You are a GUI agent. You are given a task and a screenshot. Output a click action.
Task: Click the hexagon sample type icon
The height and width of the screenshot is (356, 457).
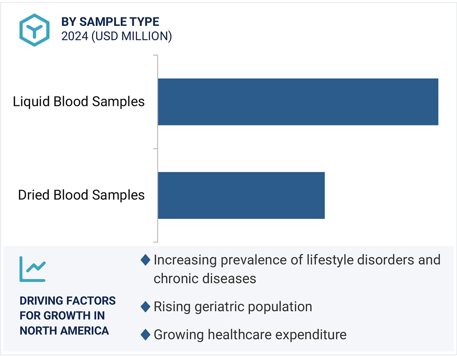[x=35, y=30]
